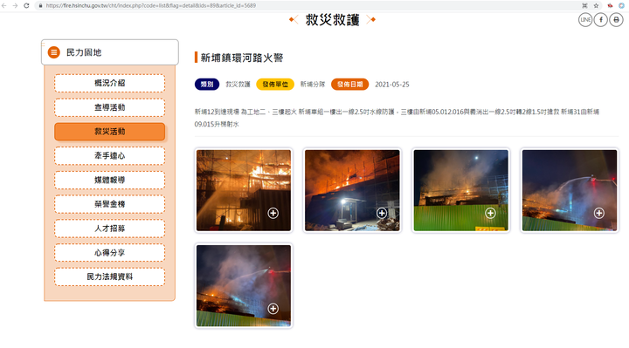This screenshot has width=629, height=348.
Task: Share the article on Facebook icon
Action: [x=600, y=19]
